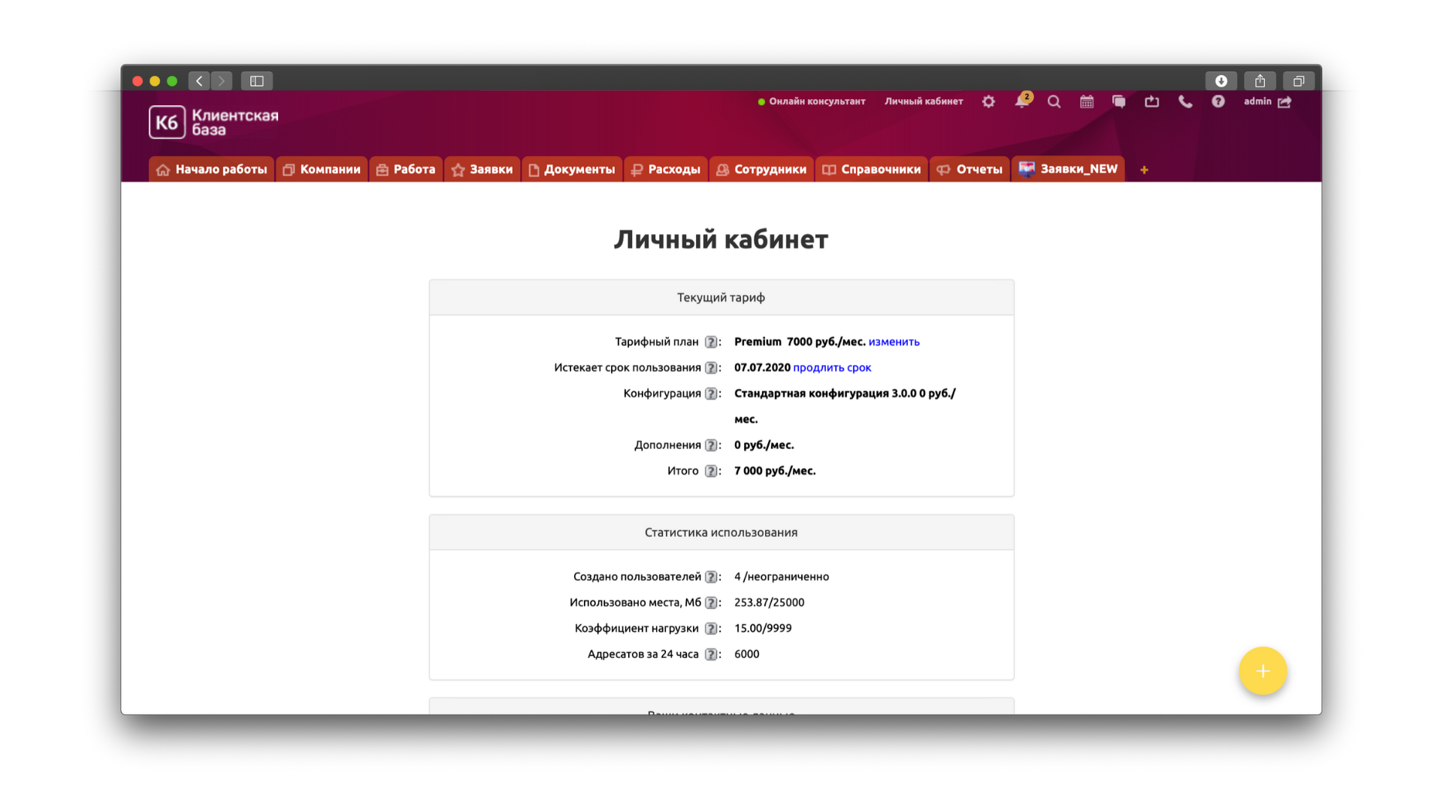1443x811 pixels.
Task: Open the help question mark icon
Action: click(1218, 101)
